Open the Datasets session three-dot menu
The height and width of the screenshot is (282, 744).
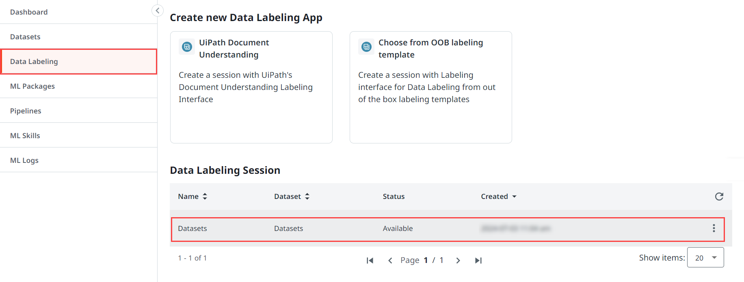tap(714, 229)
